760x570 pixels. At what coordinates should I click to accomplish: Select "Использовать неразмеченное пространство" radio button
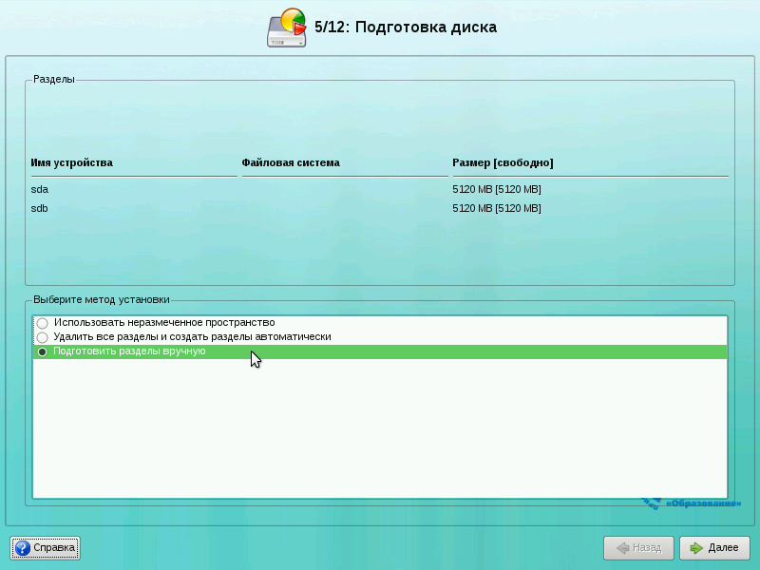click(42, 323)
